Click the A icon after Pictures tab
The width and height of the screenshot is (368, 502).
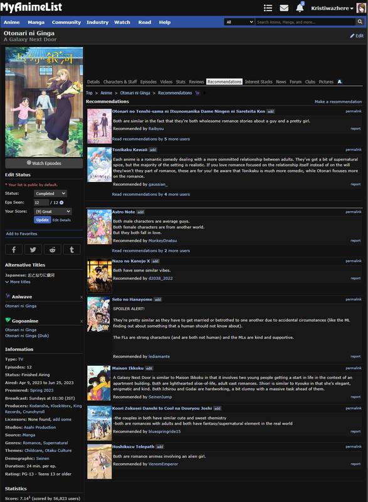point(340,82)
